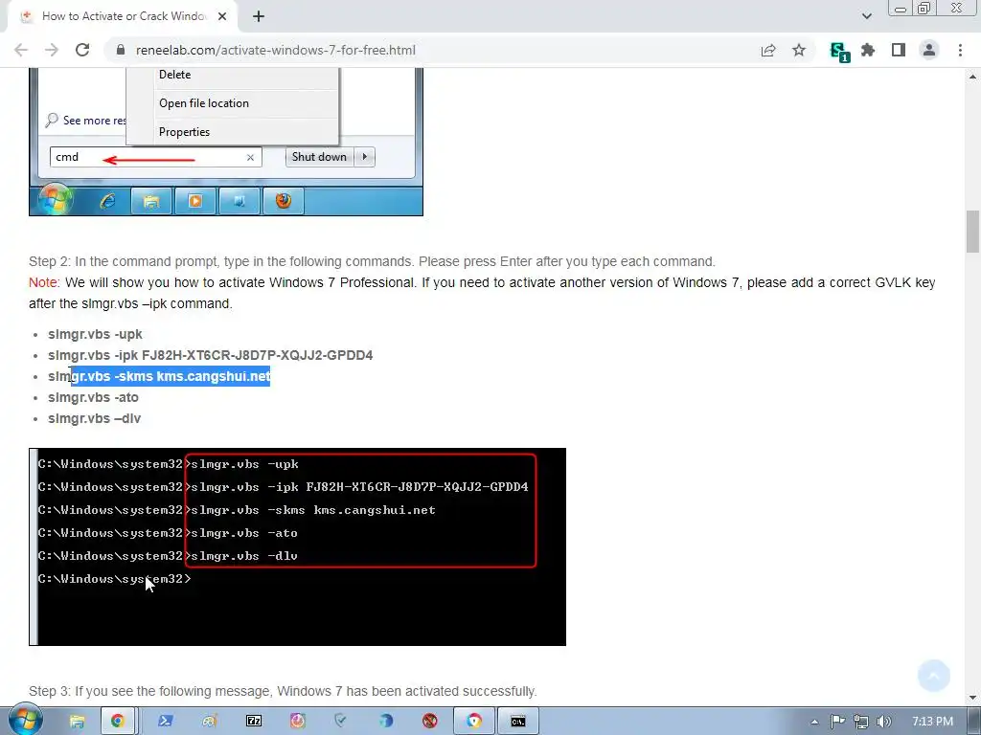
Task: Switch to Chrome in the taskbar
Action: (118, 722)
